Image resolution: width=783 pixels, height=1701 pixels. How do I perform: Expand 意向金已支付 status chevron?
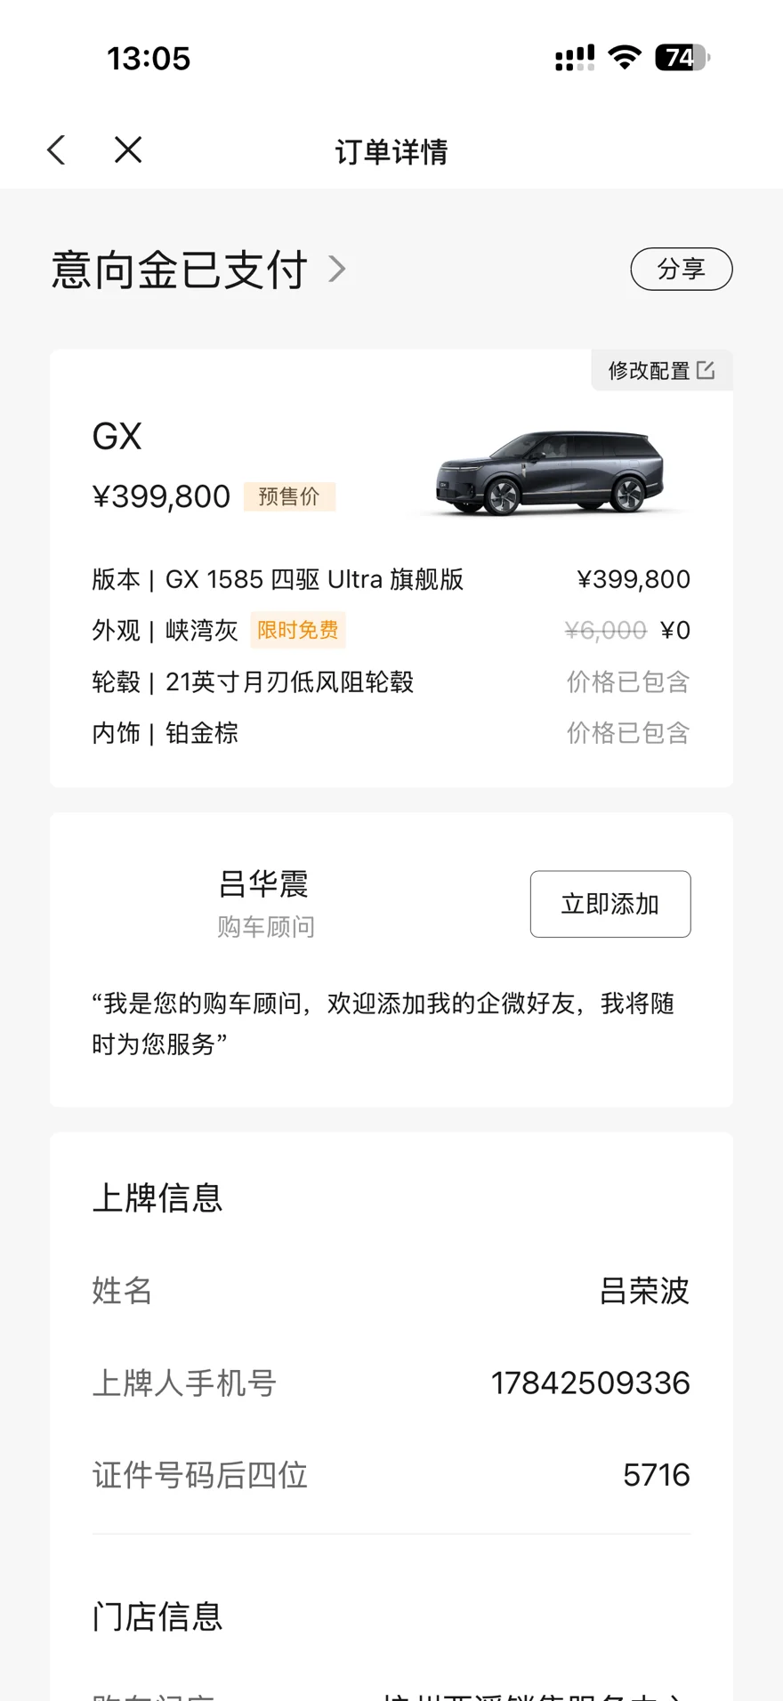click(x=336, y=269)
